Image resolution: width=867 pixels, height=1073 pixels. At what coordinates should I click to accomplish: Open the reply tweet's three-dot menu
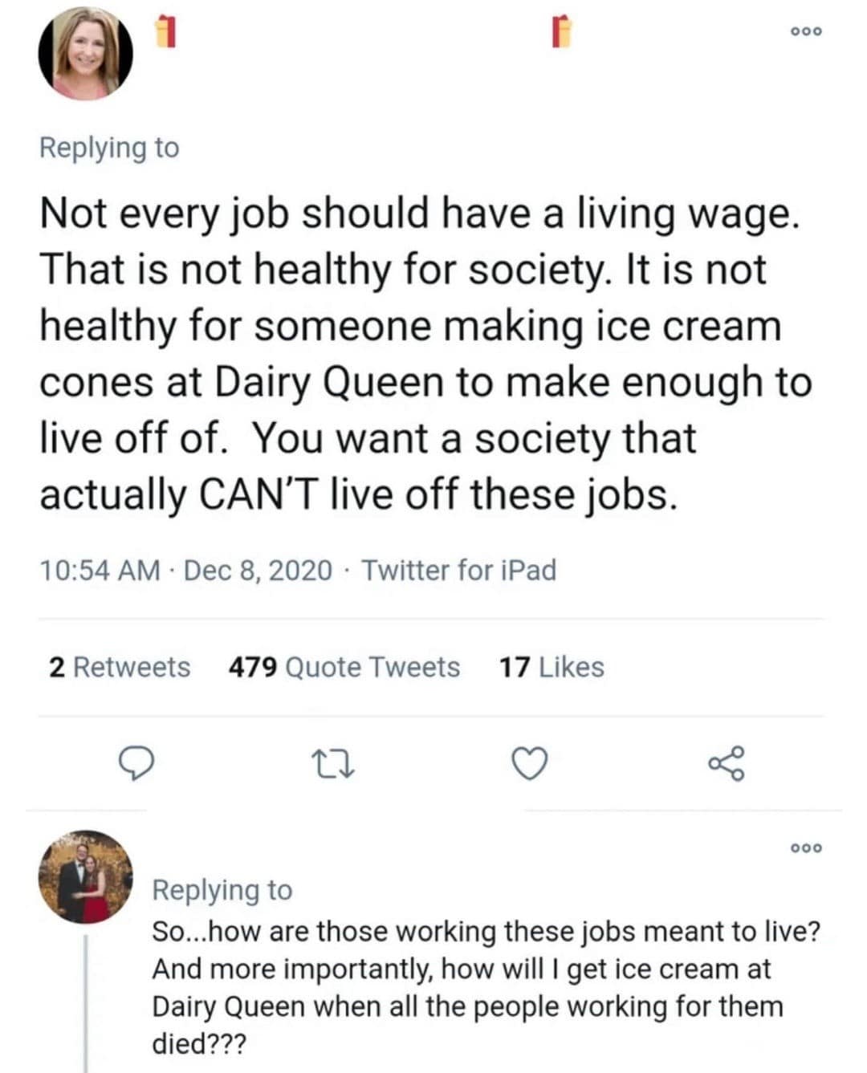tap(806, 847)
